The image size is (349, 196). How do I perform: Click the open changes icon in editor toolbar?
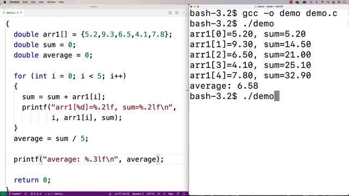[170, 13]
